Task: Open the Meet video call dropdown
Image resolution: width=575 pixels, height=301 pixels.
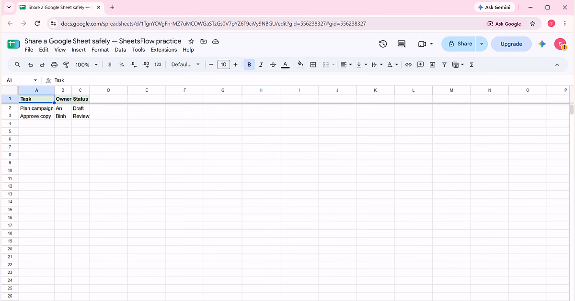Action: (425, 44)
